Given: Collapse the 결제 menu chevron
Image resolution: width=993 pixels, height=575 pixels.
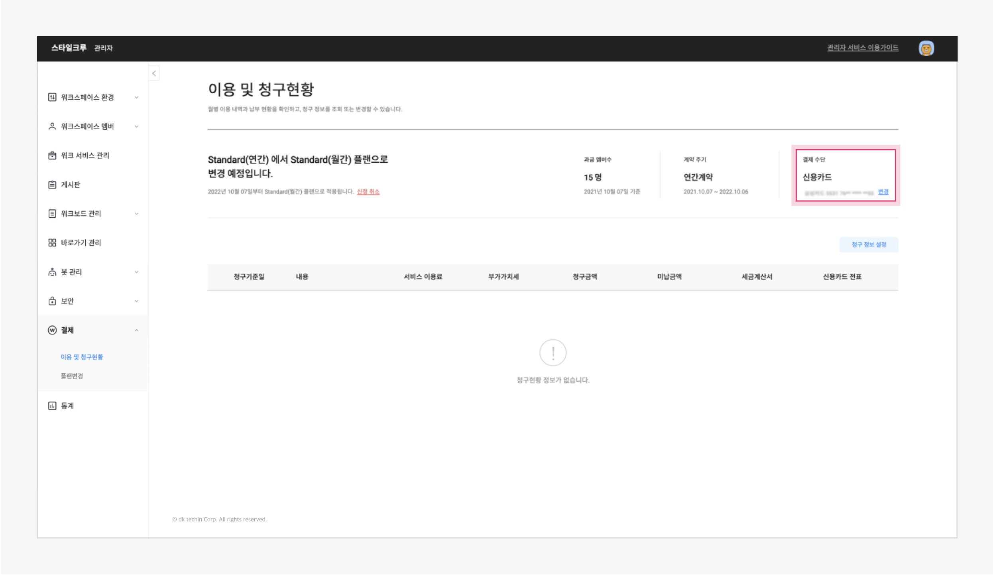Looking at the screenshot, I should pos(136,331).
